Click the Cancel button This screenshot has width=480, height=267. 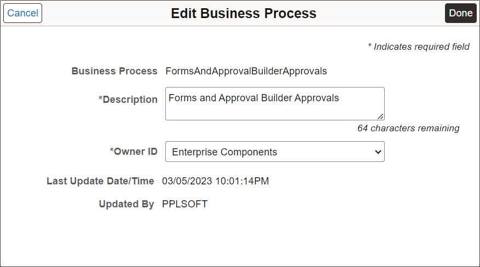point(22,13)
